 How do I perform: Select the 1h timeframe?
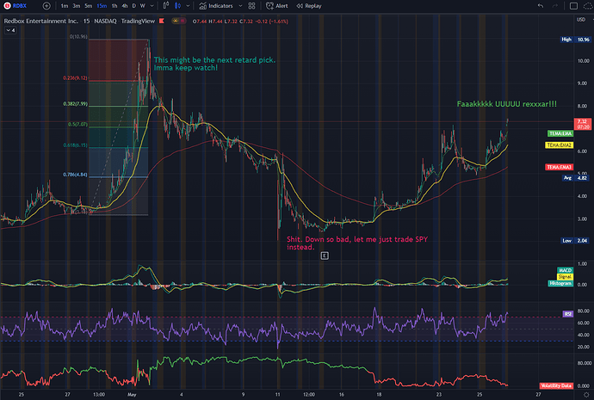pos(114,6)
